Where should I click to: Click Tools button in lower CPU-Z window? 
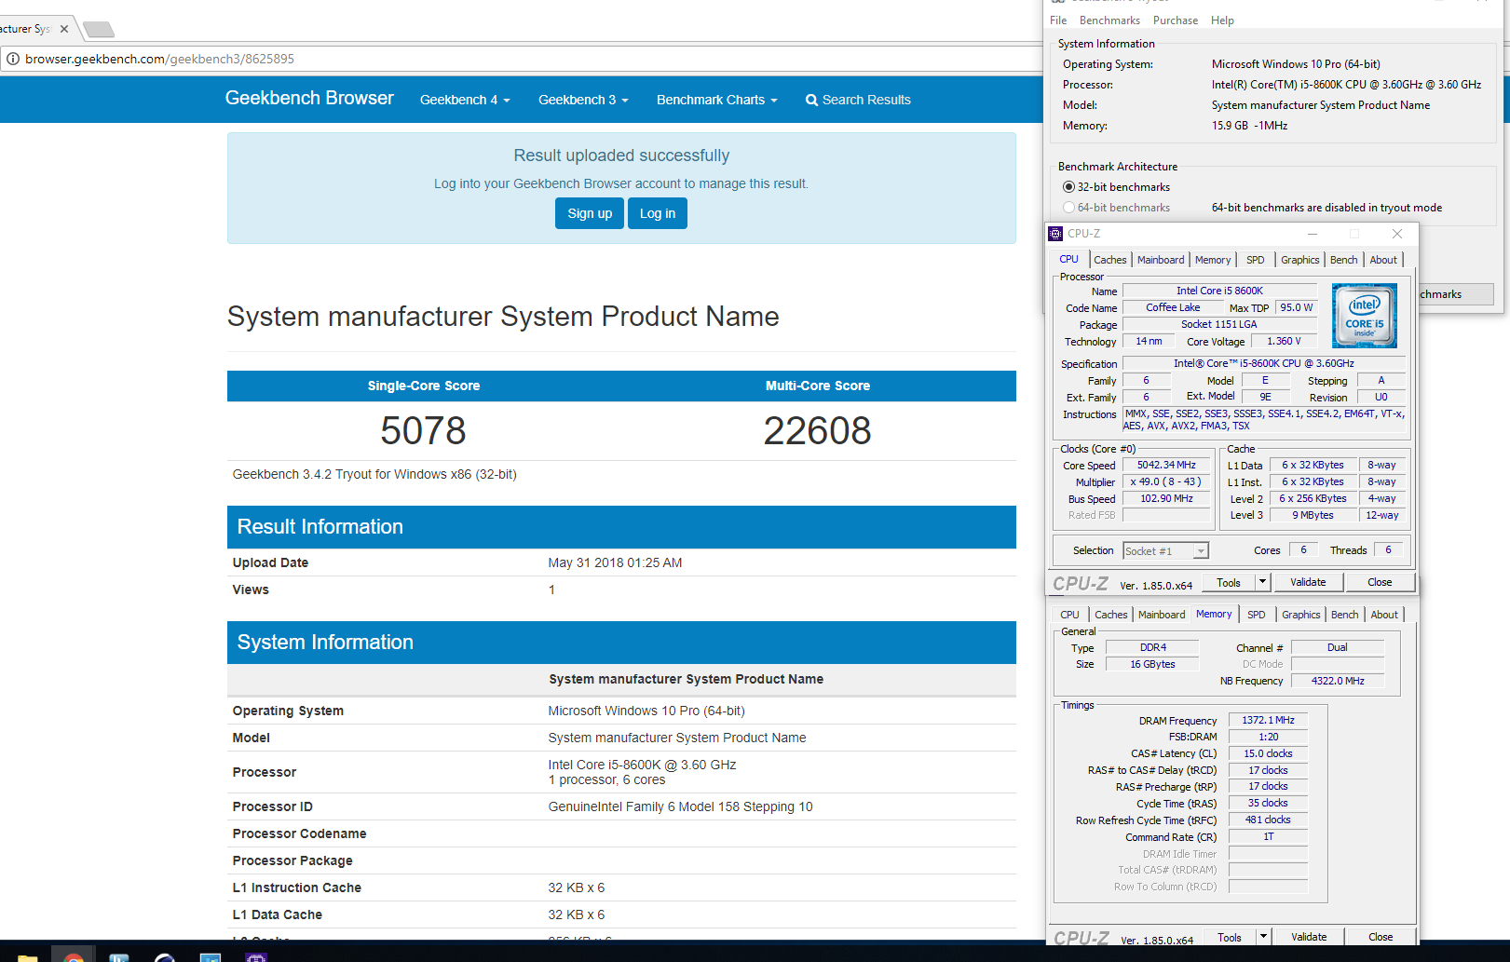click(1230, 937)
